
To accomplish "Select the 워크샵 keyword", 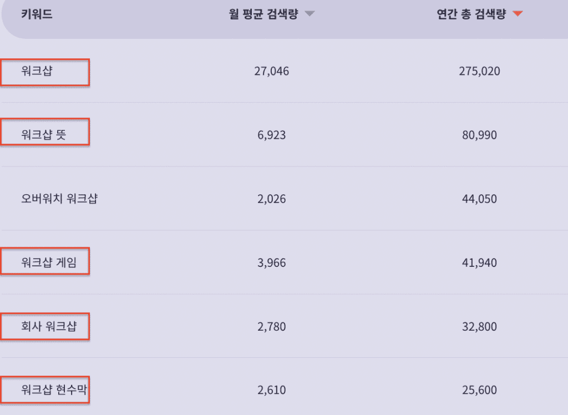I will coord(37,71).
